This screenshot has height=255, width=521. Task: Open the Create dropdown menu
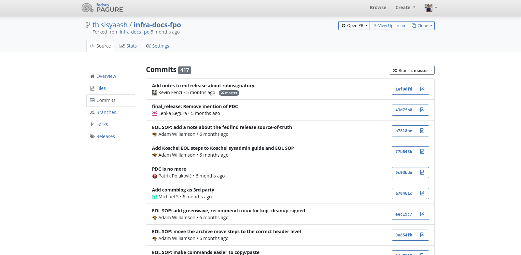(x=405, y=7)
